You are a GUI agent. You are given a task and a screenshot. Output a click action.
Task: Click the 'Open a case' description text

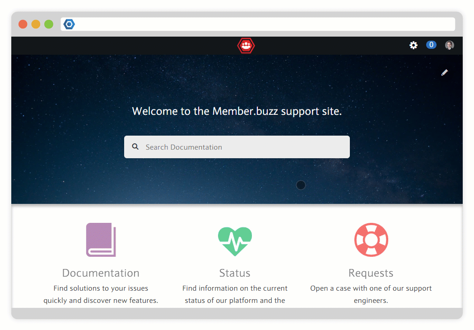(371, 288)
